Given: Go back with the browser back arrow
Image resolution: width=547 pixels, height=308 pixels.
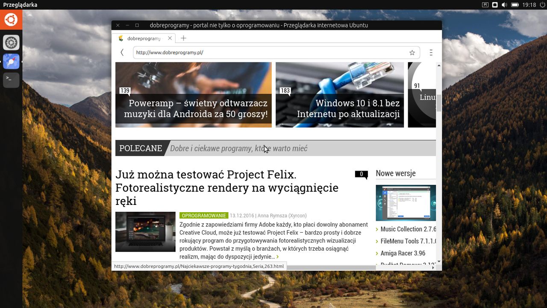Looking at the screenshot, I should (122, 53).
